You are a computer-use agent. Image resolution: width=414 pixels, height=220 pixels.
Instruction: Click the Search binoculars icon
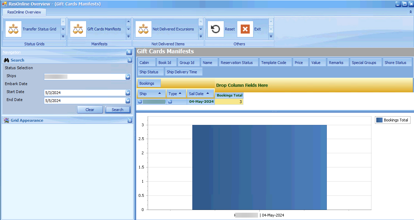tap(7, 60)
